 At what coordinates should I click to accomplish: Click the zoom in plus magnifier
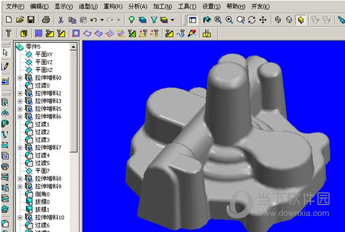(230, 20)
